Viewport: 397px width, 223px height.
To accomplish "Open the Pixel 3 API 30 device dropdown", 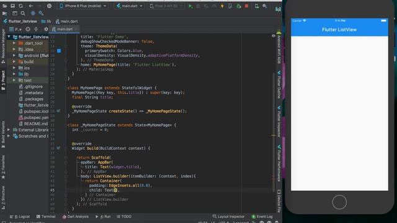I will (x=166, y=6).
